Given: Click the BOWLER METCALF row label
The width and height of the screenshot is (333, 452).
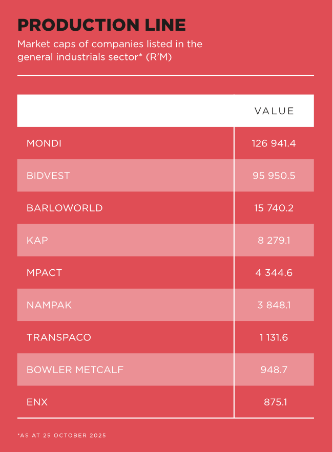Looking at the screenshot, I should coord(75,370).
